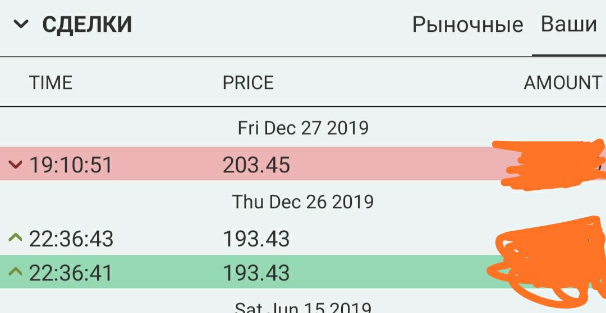Click green up arrow beside 22:36:43
Viewport: 606px width, 313px height.
coord(16,237)
